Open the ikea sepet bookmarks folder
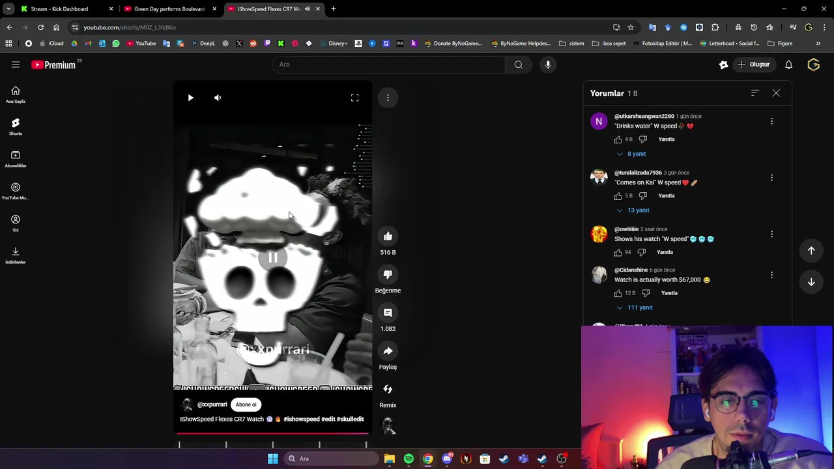The height and width of the screenshot is (469, 834). [609, 44]
